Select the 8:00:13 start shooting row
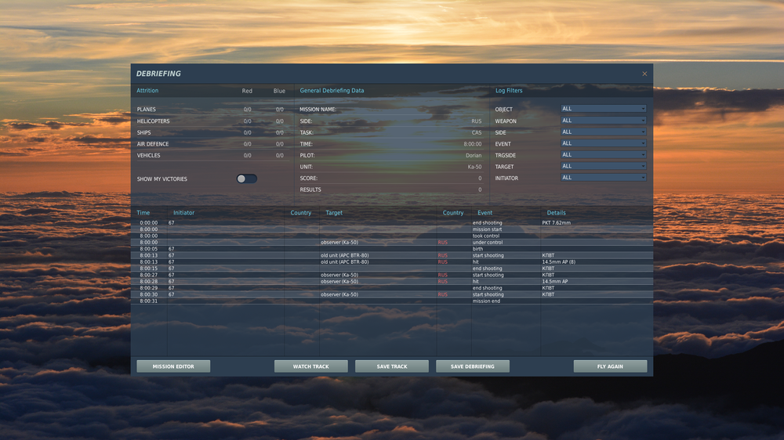Viewport: 784px width, 440px height. tap(392, 255)
